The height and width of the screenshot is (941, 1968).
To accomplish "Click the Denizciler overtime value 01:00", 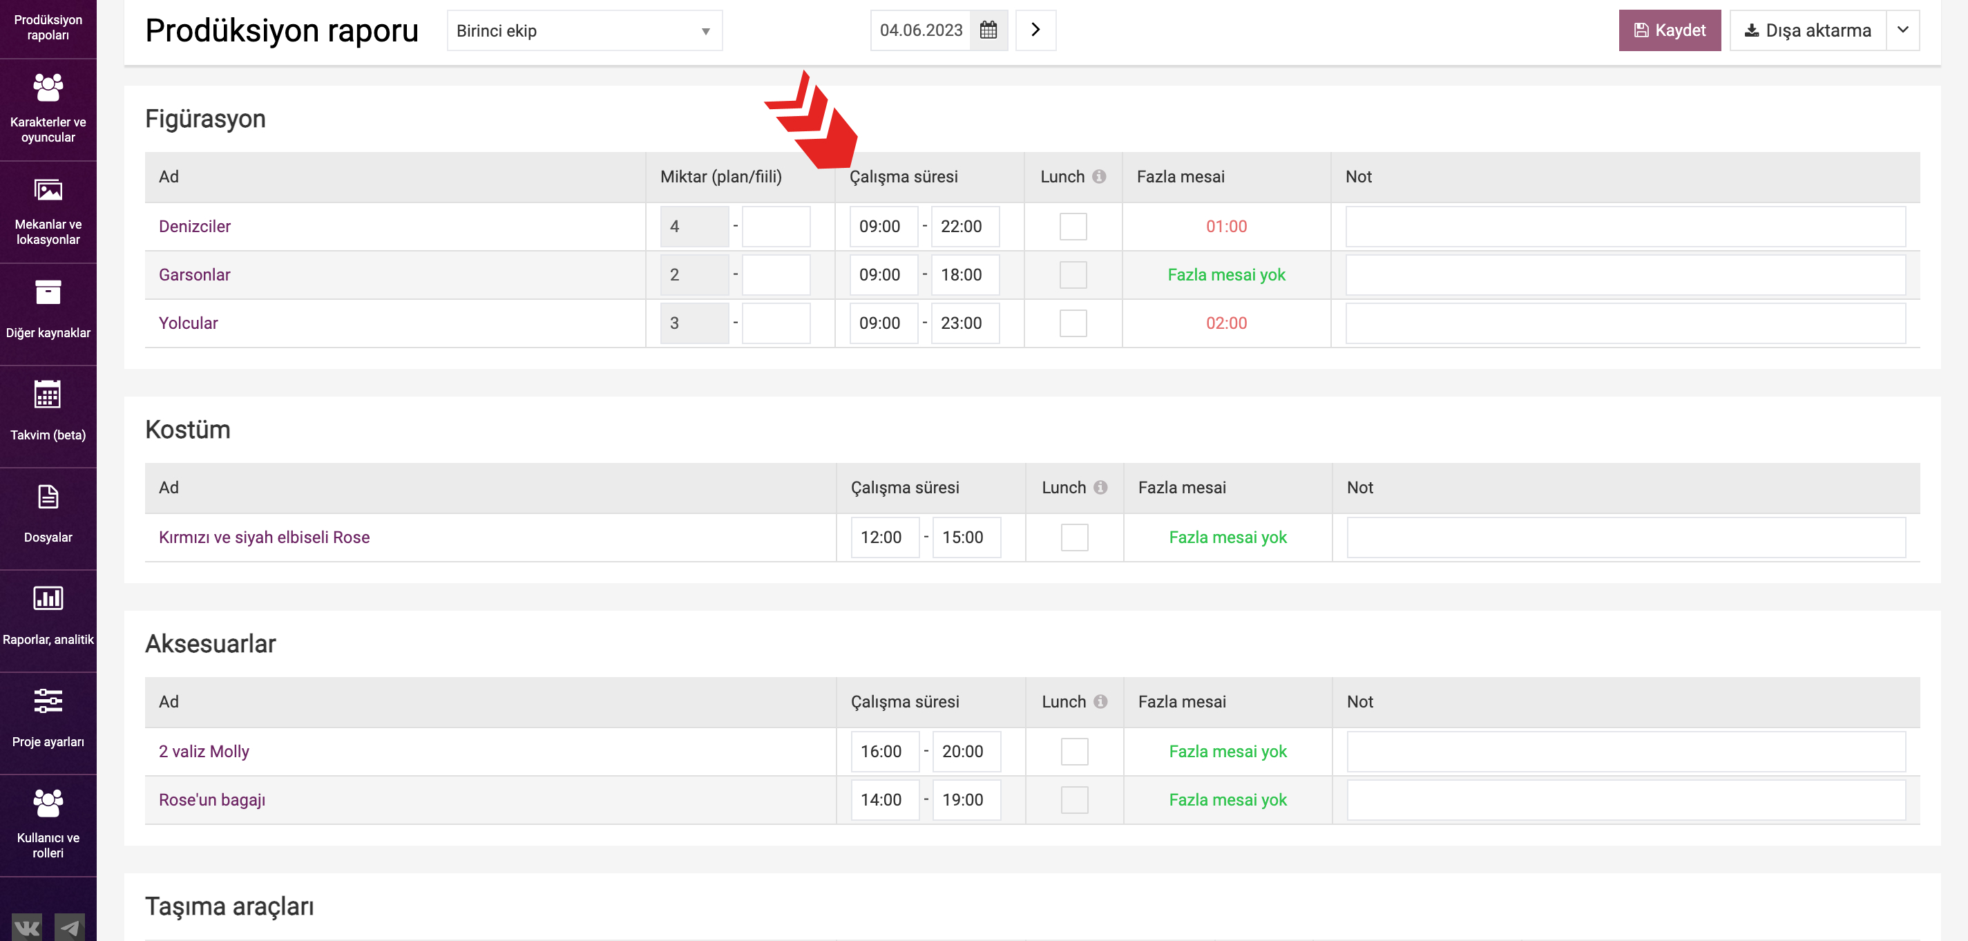I will click(1226, 226).
